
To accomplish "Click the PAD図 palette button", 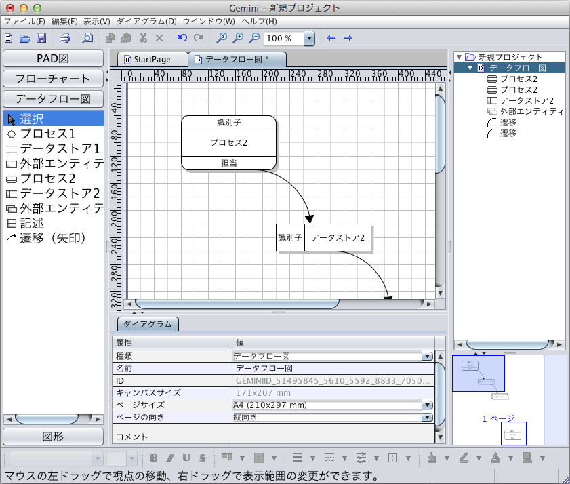I will click(x=53, y=58).
